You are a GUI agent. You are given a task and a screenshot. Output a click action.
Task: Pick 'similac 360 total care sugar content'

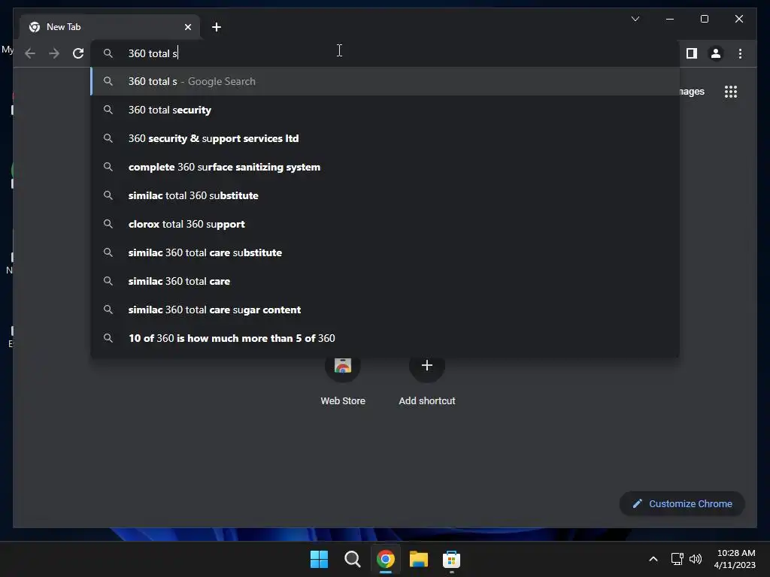pyautogui.click(x=385, y=310)
